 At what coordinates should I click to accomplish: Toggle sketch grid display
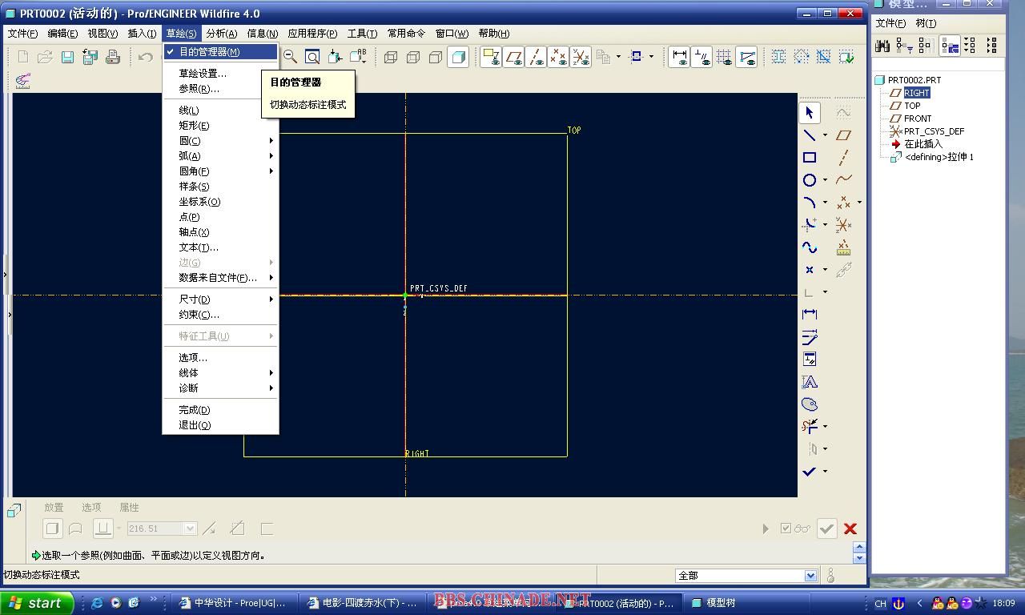(x=724, y=57)
